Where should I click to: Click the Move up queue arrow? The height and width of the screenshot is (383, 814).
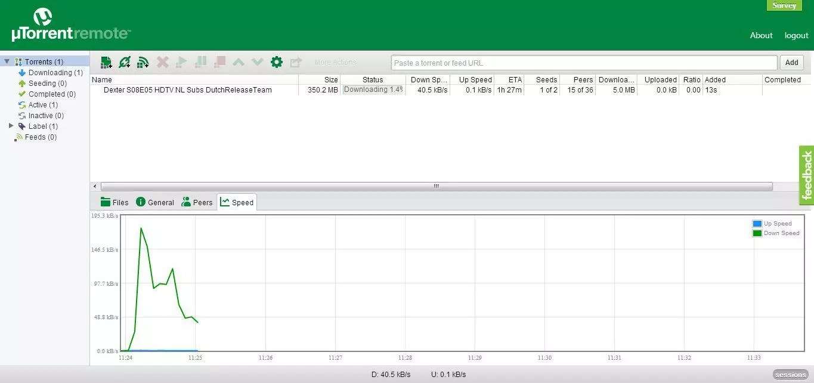238,62
